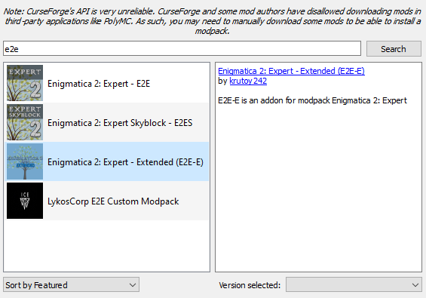The width and height of the screenshot is (426, 298).
Task: Choose "Enigmatica 2: Expert Skyblock - E2ES" entry
Action: pyautogui.click(x=107, y=122)
